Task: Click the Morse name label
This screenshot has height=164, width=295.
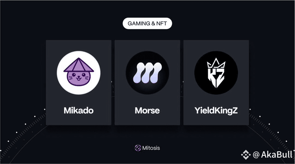Action: (147, 110)
